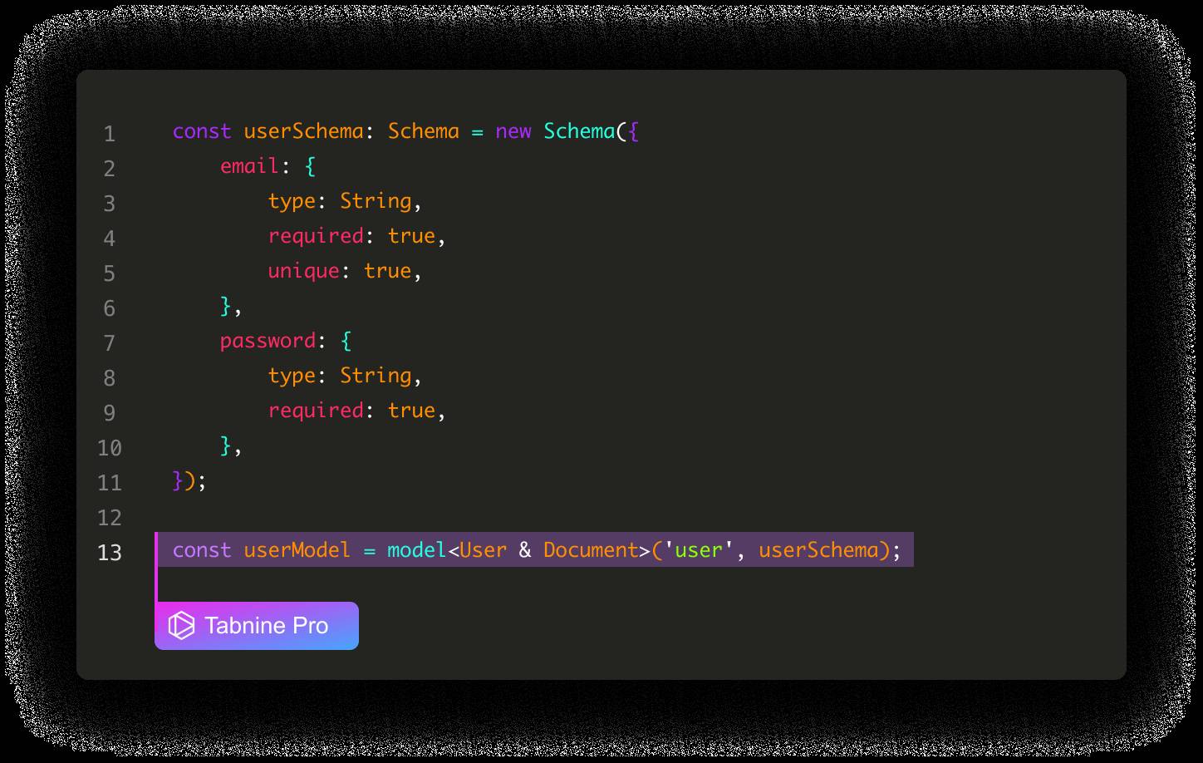
Task: Click the Tabnine Pro logo icon
Action: [x=181, y=626]
